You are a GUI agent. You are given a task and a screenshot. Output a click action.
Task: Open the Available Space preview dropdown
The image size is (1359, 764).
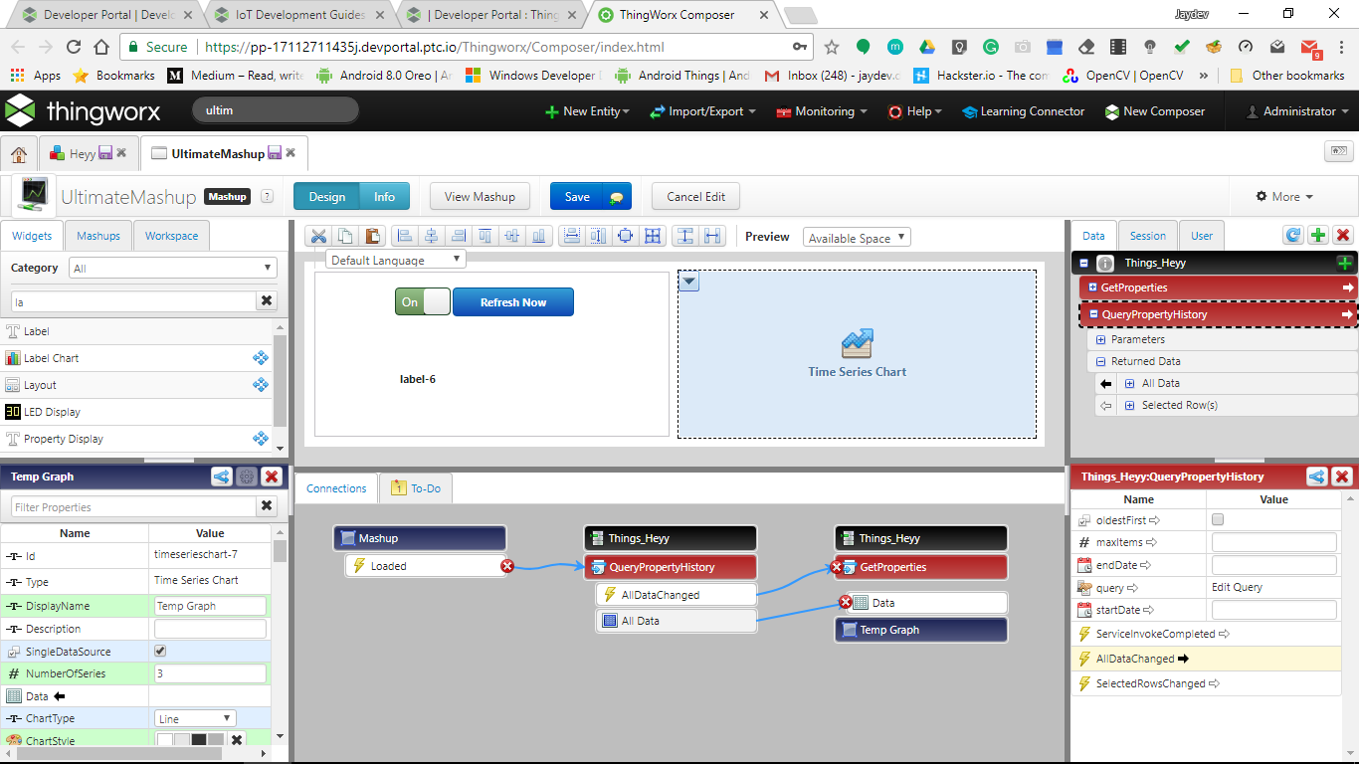(858, 237)
